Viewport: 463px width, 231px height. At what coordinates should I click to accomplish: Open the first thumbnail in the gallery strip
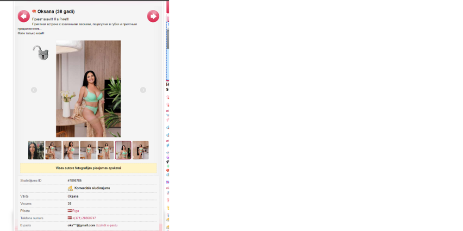[x=36, y=150]
